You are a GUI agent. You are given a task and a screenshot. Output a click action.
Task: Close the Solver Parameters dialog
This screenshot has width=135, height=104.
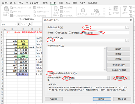point(131,20)
